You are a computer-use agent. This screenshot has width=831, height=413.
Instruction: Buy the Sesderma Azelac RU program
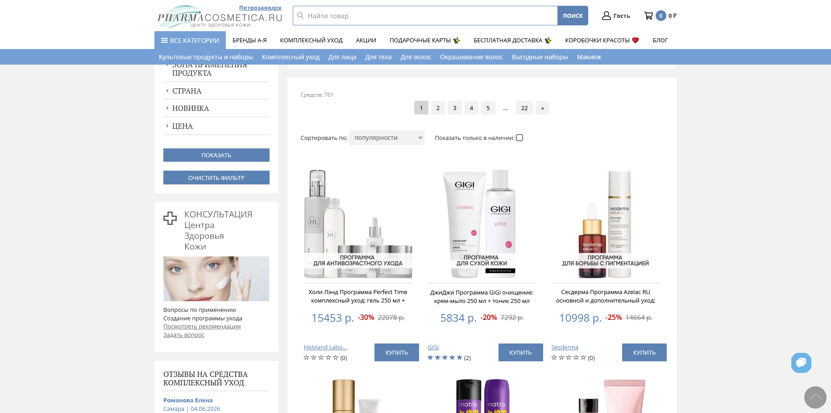pyautogui.click(x=644, y=352)
